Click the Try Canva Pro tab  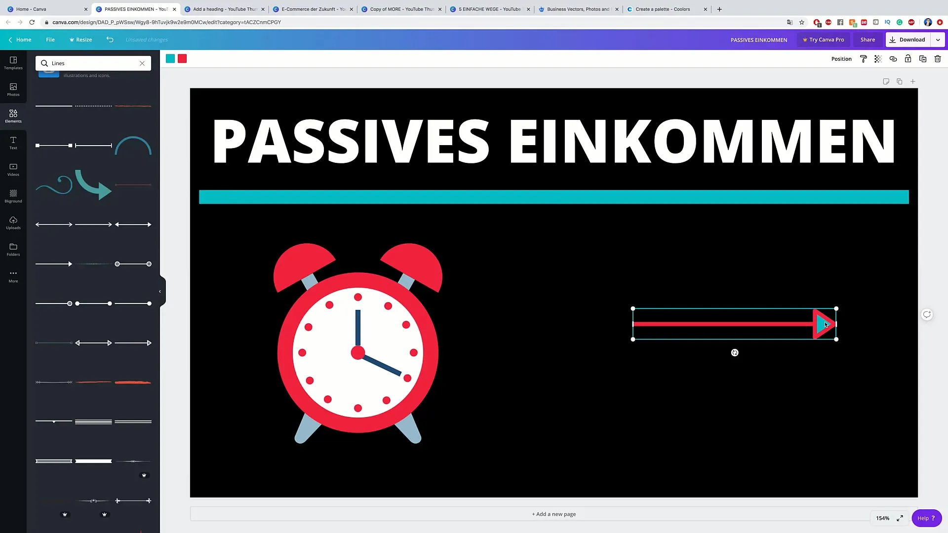823,39
